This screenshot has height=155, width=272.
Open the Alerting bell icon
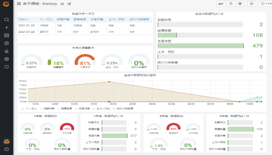pyautogui.click(x=7, y=51)
